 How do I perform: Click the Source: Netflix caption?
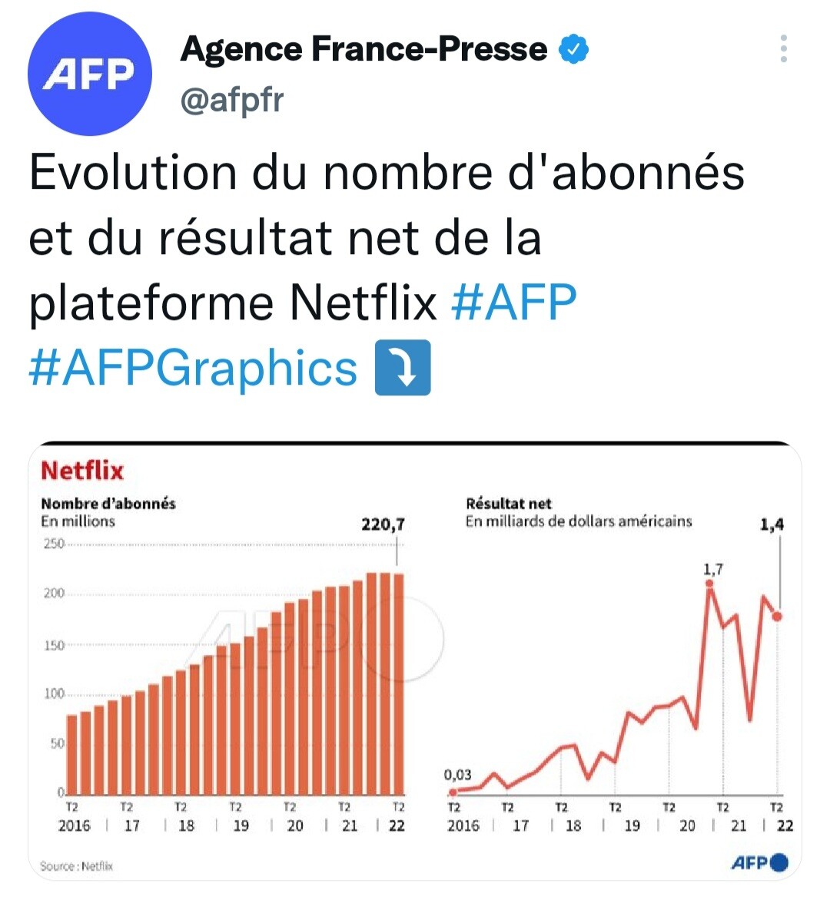point(76,866)
